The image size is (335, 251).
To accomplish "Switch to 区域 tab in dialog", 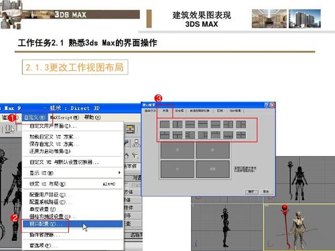I will coord(220,110).
